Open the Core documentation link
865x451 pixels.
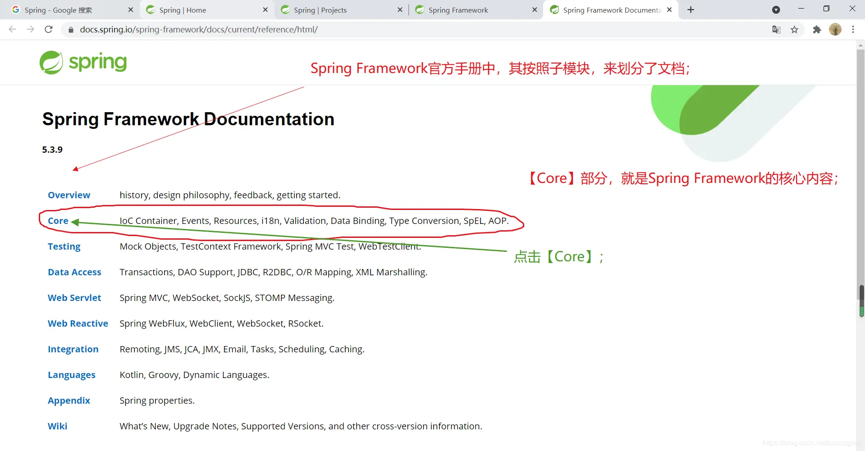58,221
